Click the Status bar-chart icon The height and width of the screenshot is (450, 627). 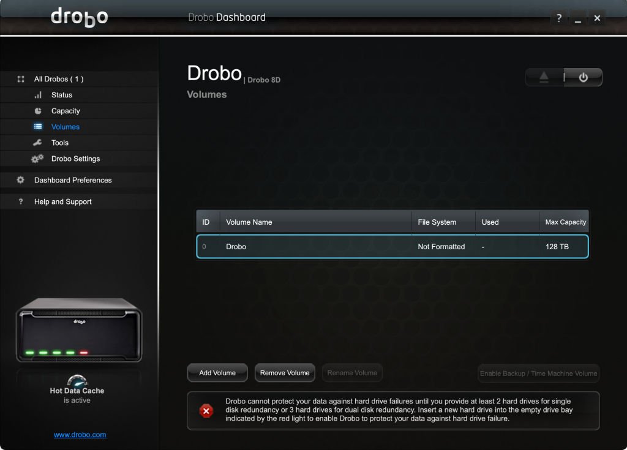(x=38, y=95)
